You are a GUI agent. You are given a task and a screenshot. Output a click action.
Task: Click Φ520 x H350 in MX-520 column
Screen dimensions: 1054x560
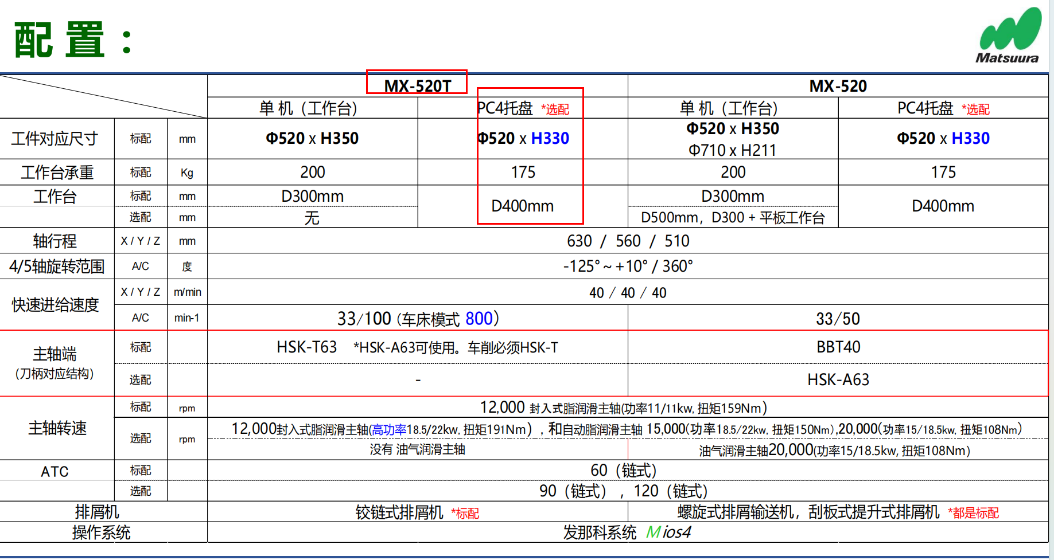click(733, 128)
